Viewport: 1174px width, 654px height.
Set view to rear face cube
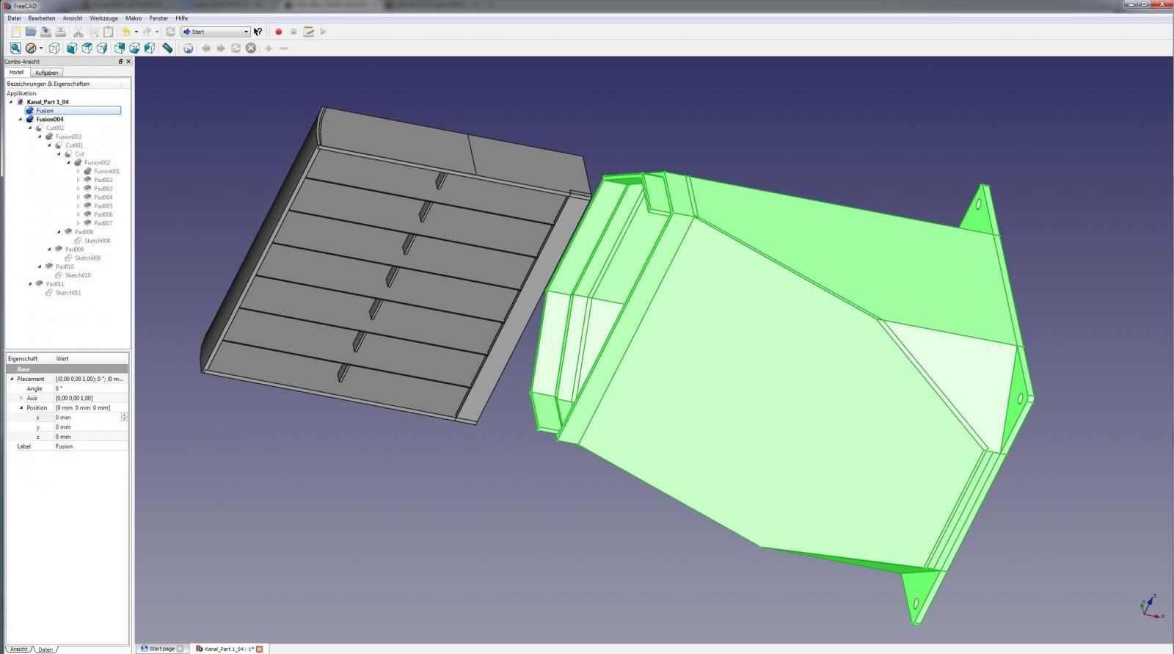click(120, 48)
